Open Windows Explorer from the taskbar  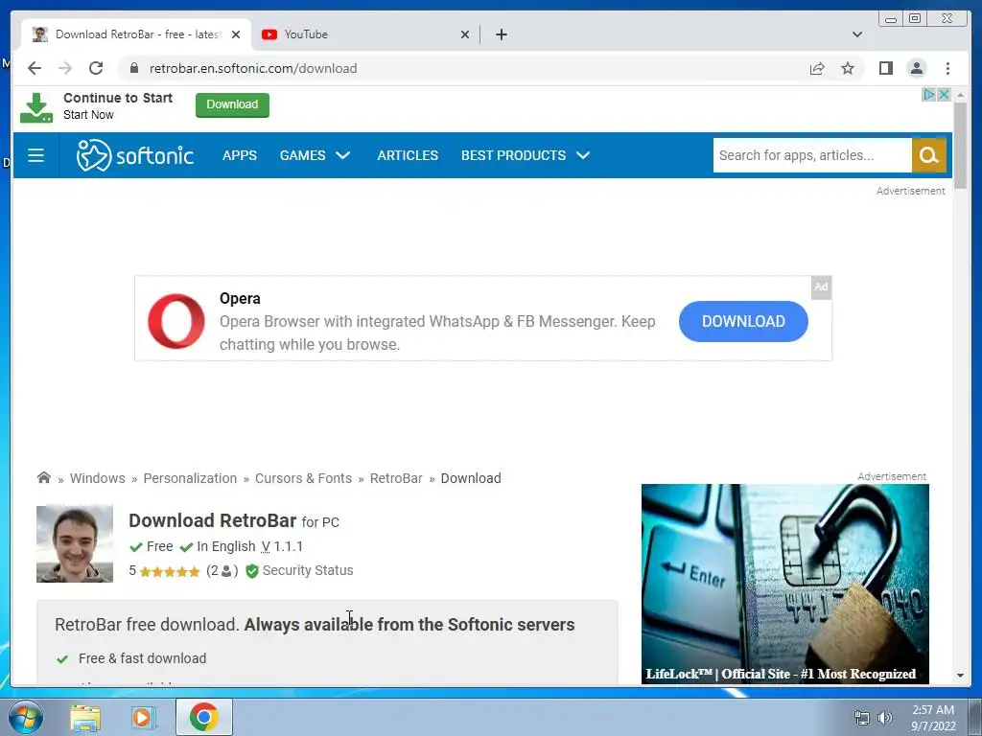pyautogui.click(x=85, y=717)
